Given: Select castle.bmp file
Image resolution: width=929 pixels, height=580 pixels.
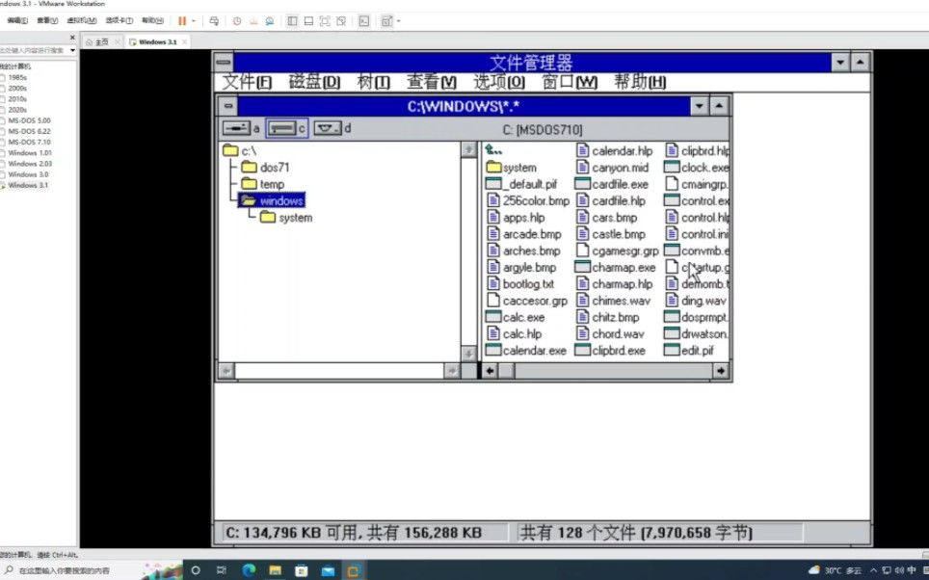Looking at the screenshot, I should point(611,234).
